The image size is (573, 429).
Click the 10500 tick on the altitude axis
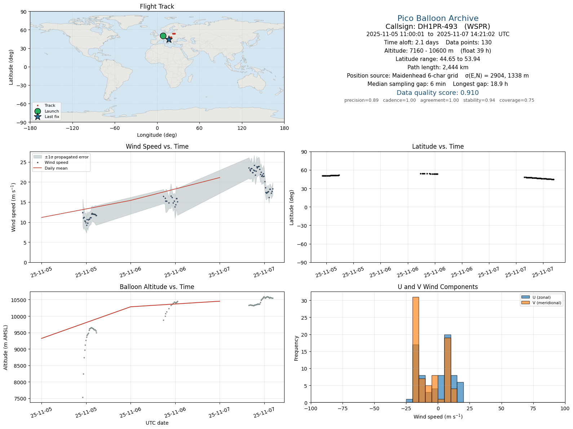(18, 300)
